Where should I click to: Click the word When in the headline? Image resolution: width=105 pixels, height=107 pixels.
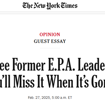click(x=60, y=81)
